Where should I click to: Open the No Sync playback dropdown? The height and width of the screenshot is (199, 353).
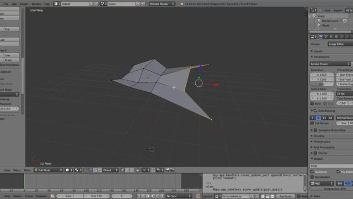point(179,196)
